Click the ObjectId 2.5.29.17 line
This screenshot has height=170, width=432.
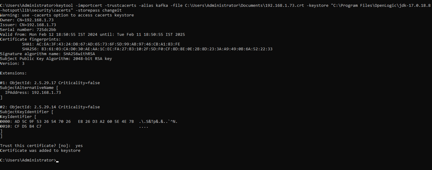(x=50, y=83)
